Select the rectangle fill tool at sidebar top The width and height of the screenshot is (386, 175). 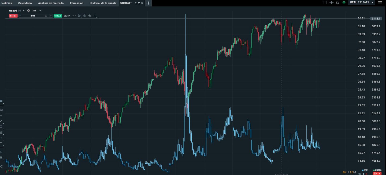click(x=1, y=101)
